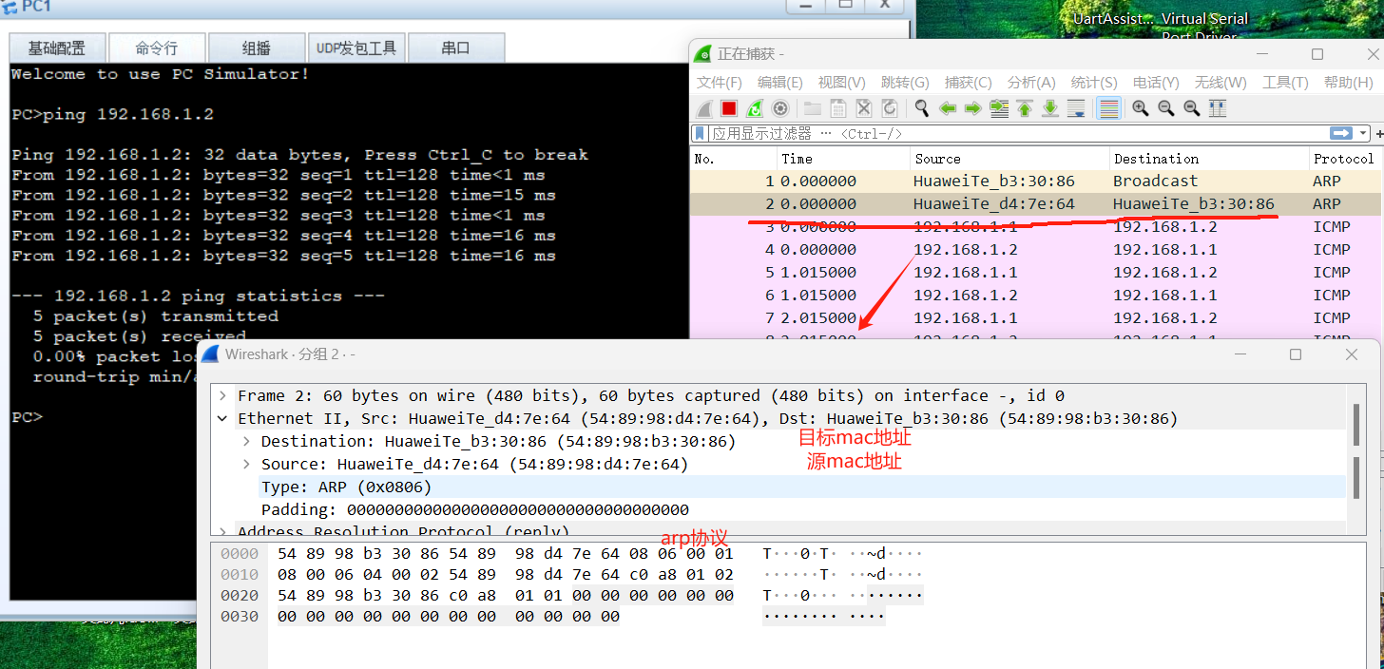Click the reload capture file icon

890,108
